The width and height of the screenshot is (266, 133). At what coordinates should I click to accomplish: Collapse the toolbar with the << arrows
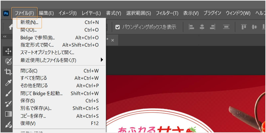point(5,37)
